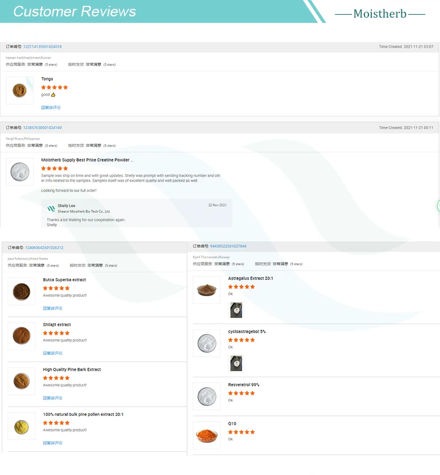Click the 'Astragalus Extract 20:1' title
The height and width of the screenshot is (475, 440).
pyautogui.click(x=251, y=278)
